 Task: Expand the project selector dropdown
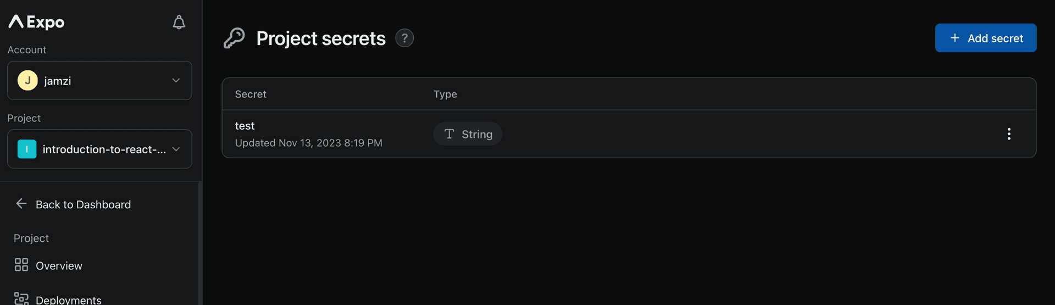[x=99, y=149]
